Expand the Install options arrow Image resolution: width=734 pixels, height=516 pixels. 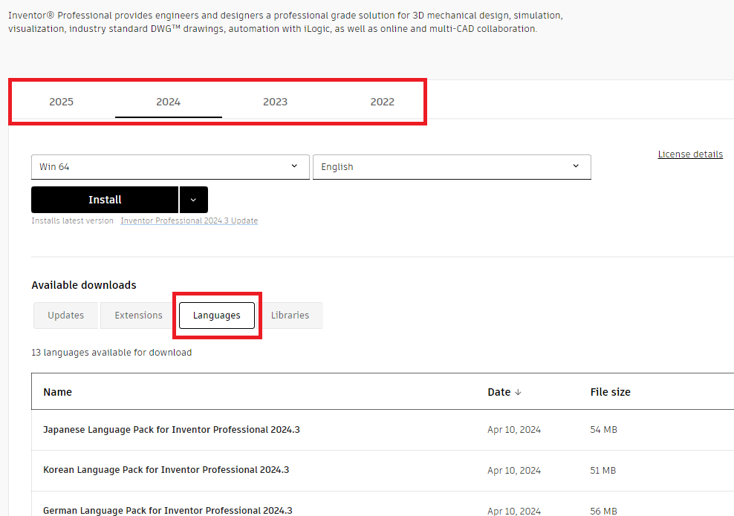[x=193, y=200]
